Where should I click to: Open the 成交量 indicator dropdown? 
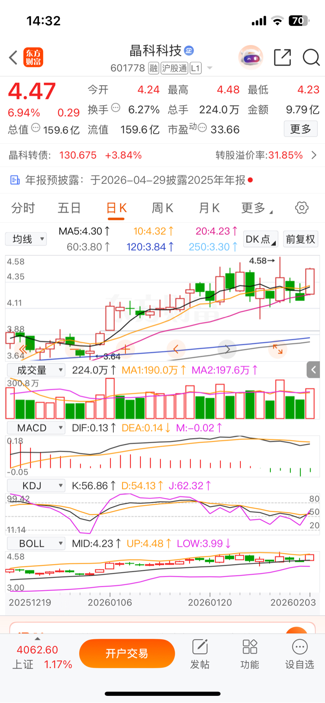[x=36, y=370]
